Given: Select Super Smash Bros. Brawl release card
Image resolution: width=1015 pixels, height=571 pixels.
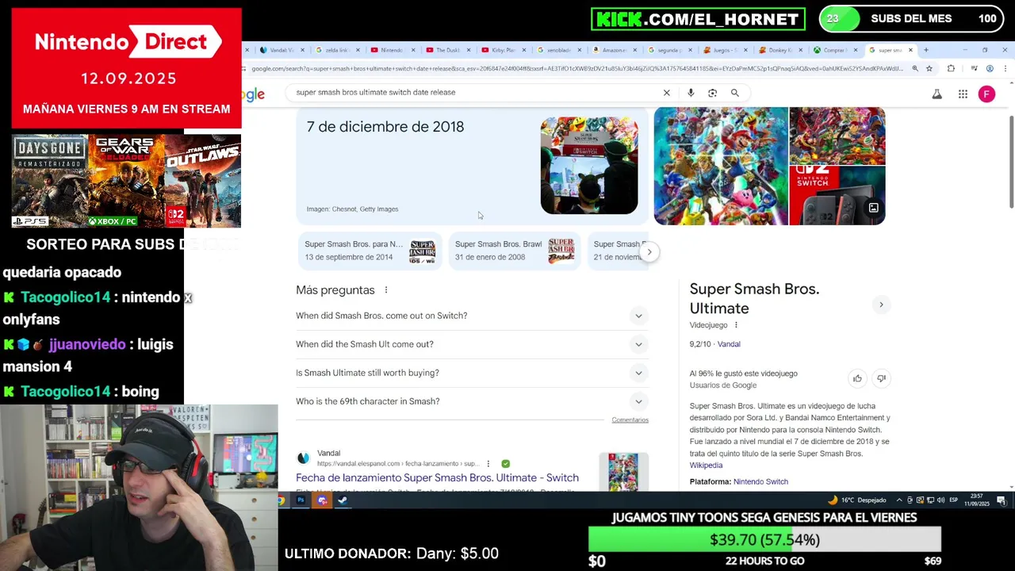Looking at the screenshot, I should [x=514, y=251].
